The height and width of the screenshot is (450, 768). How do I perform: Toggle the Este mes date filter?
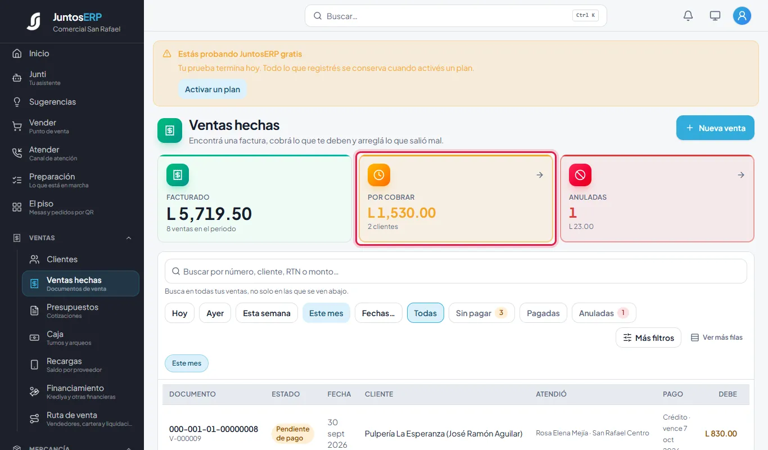tap(326, 313)
